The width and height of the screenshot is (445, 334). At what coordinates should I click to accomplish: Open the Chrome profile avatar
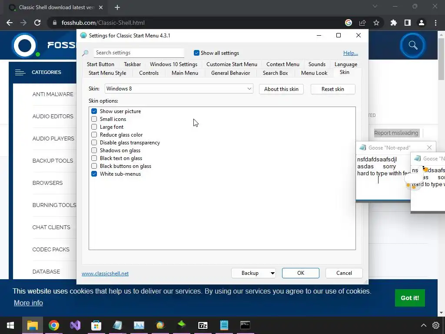[422, 23]
